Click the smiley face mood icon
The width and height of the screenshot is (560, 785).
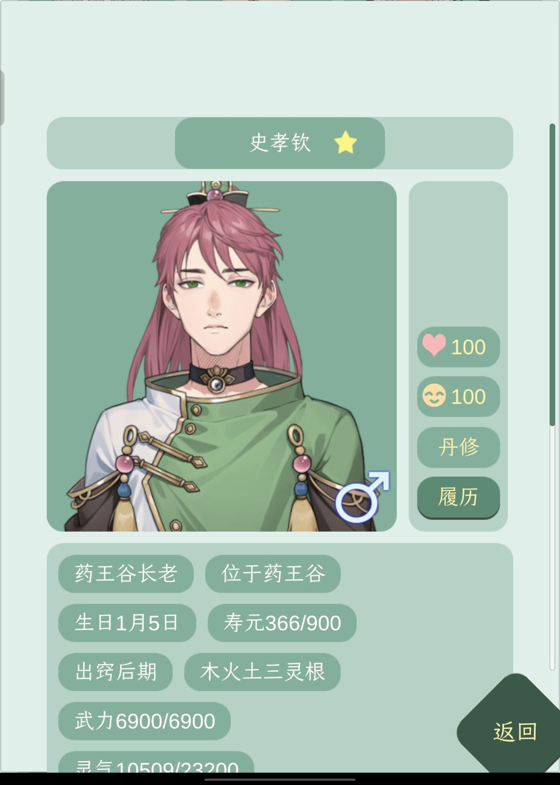coord(434,396)
